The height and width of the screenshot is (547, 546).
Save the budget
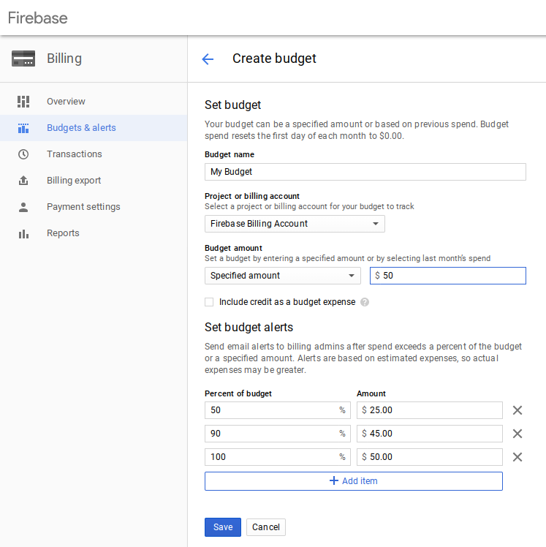tap(223, 527)
